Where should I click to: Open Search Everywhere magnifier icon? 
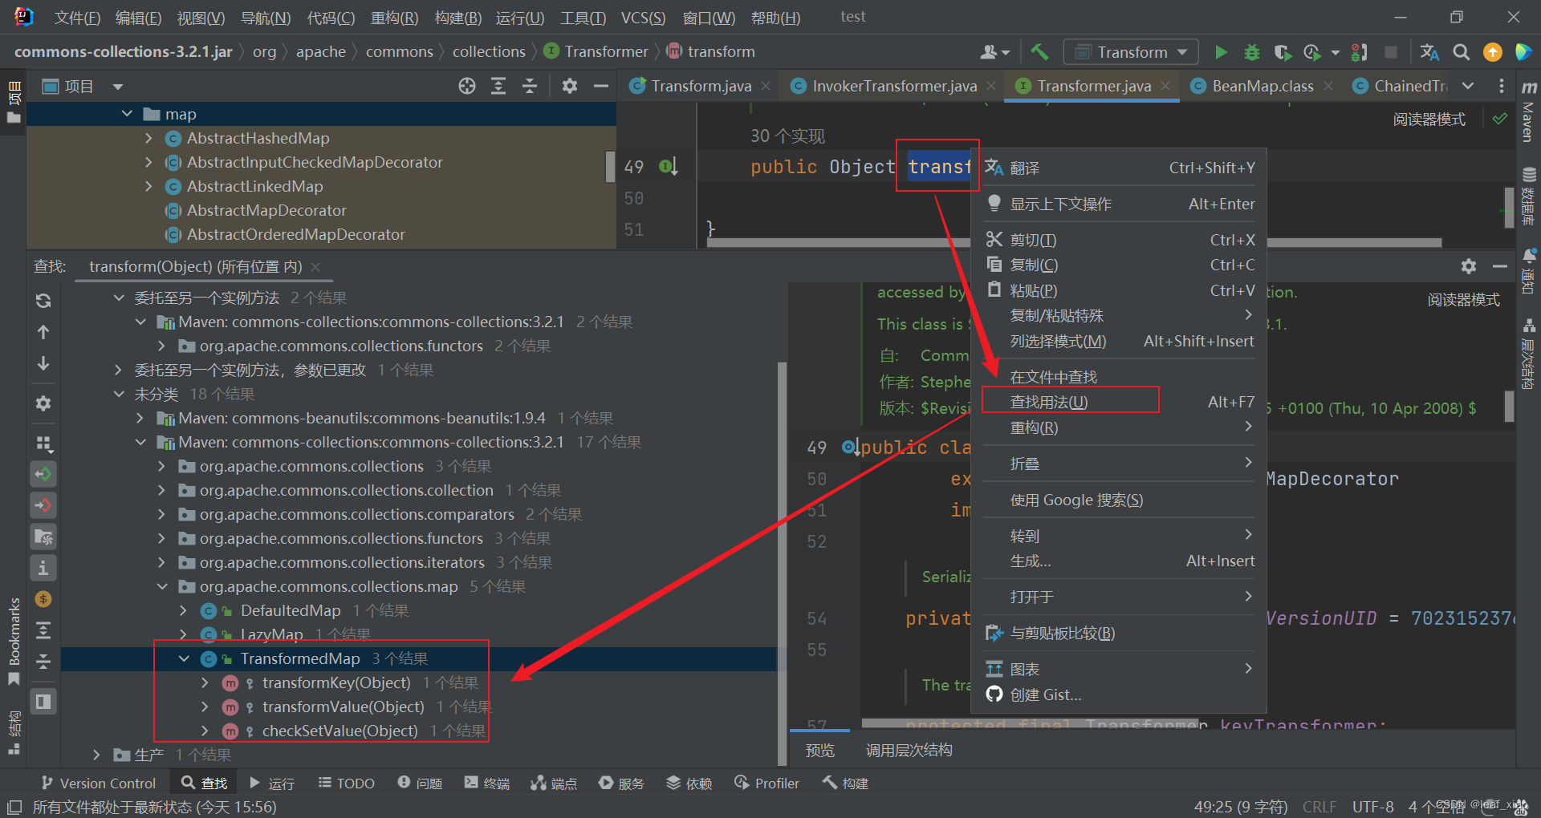click(1462, 52)
